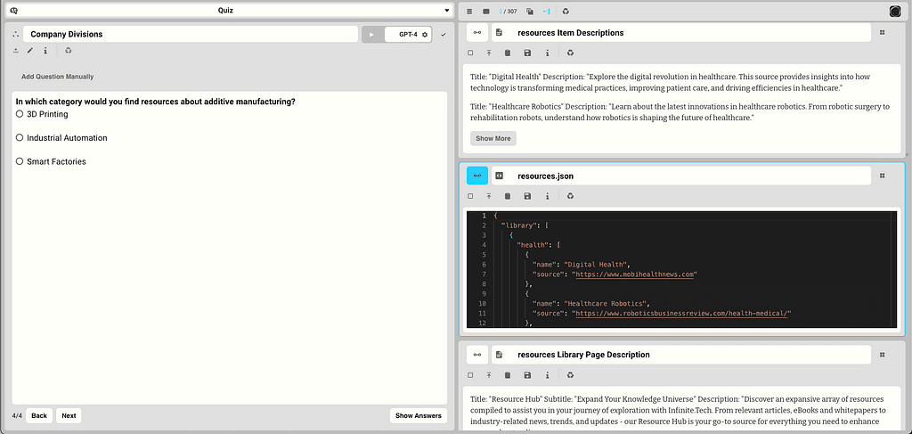Open the round profile avatar
Image resolution: width=912 pixels, height=434 pixels.
pyautogui.click(x=895, y=11)
